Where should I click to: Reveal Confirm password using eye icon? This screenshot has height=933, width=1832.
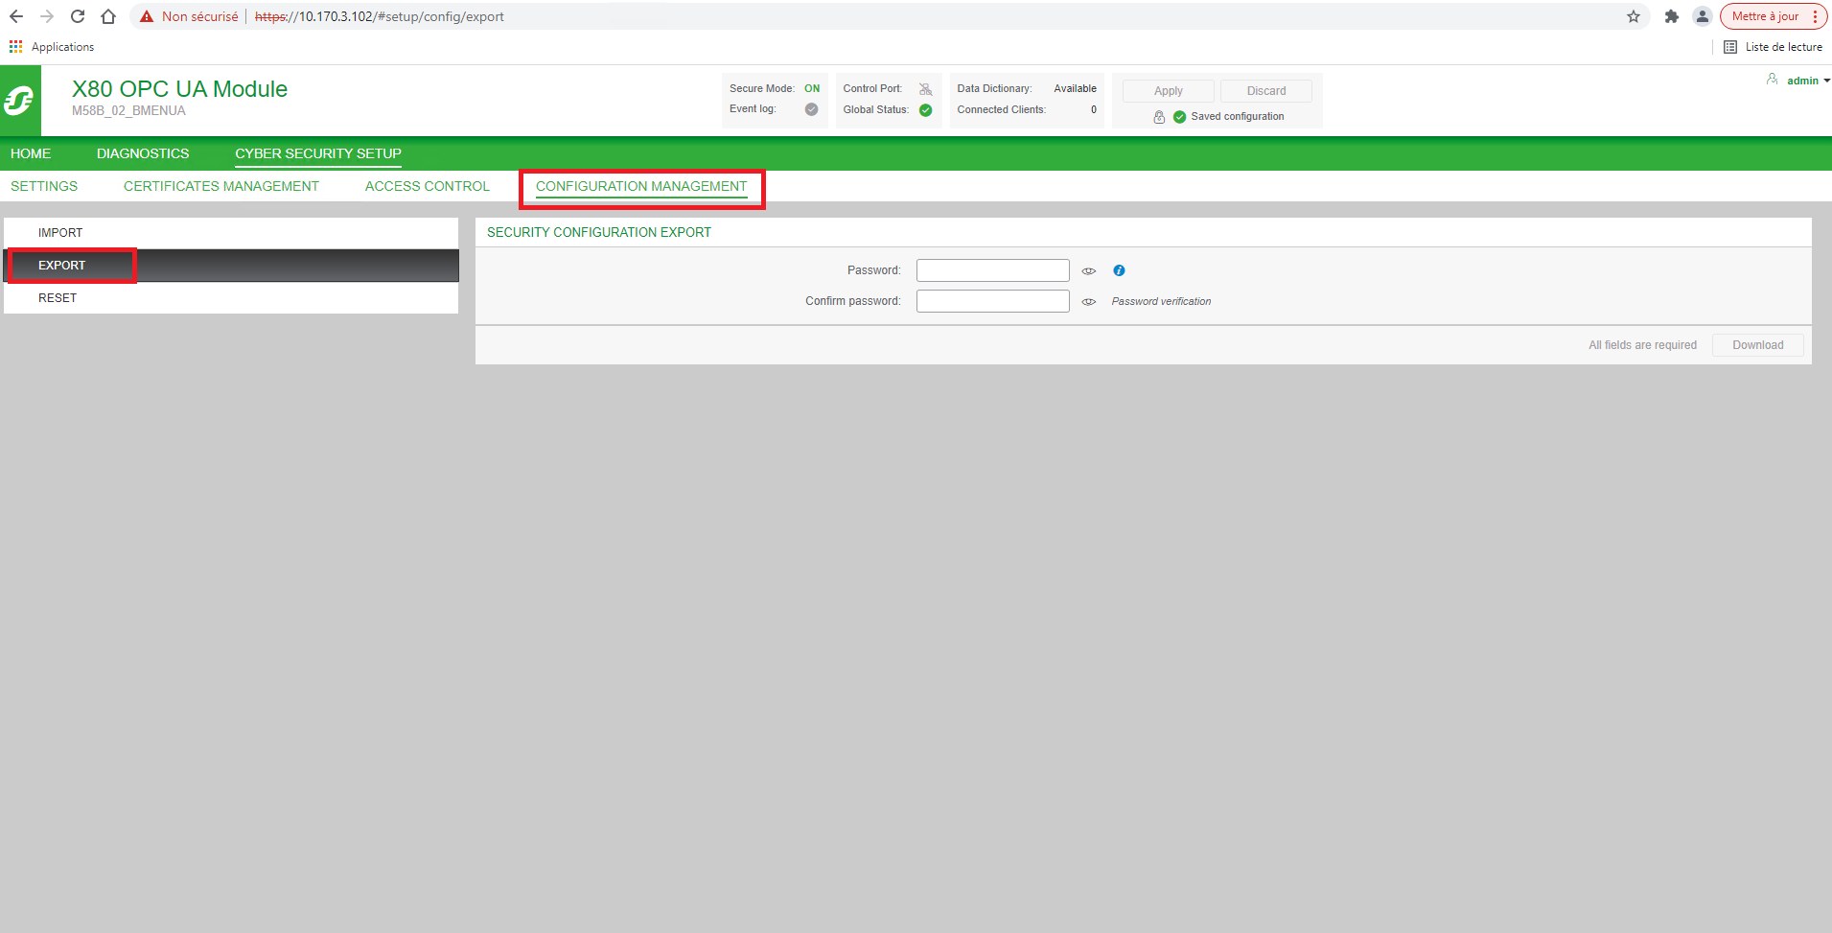click(1089, 302)
